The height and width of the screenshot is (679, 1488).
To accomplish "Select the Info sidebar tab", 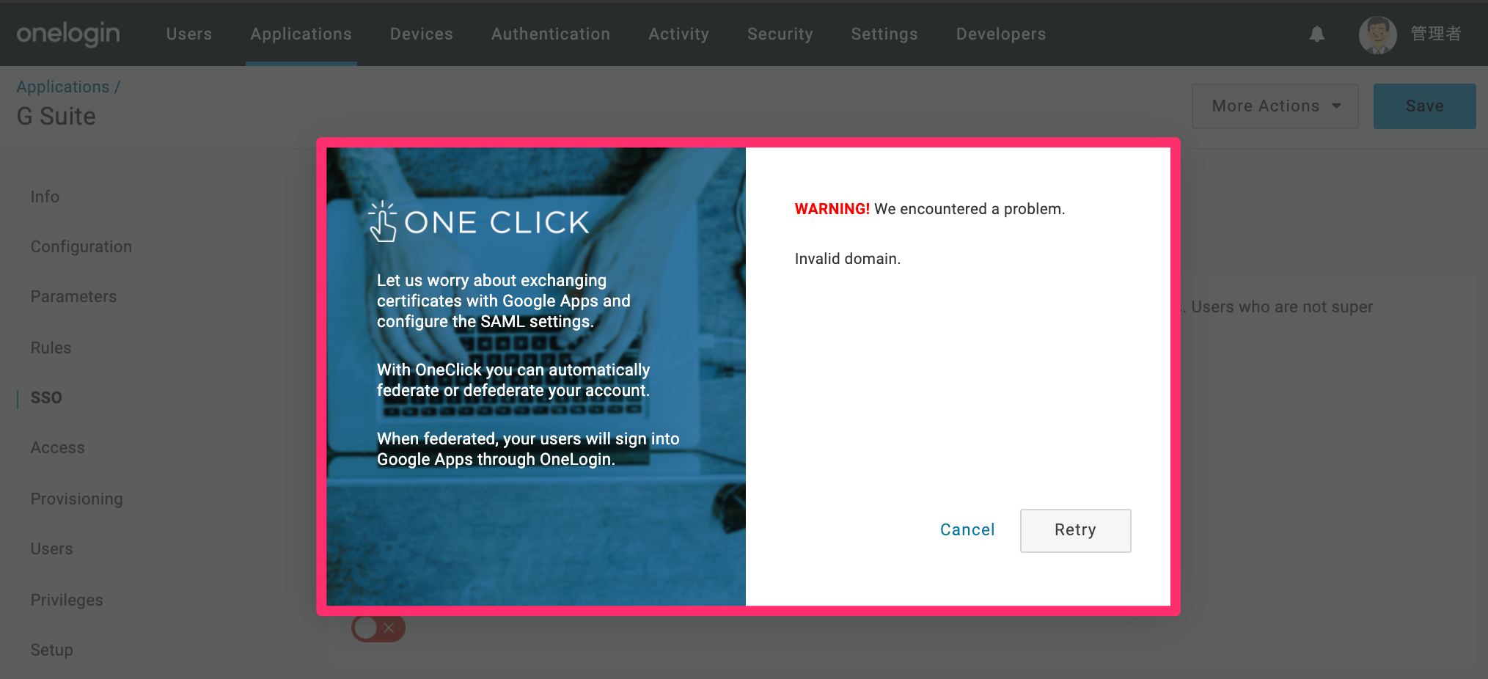I will [45, 197].
